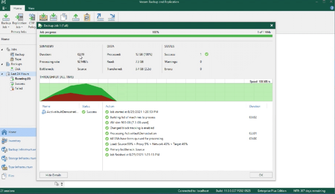
Task: Collapse the Backups tree node
Action: point(2,64)
